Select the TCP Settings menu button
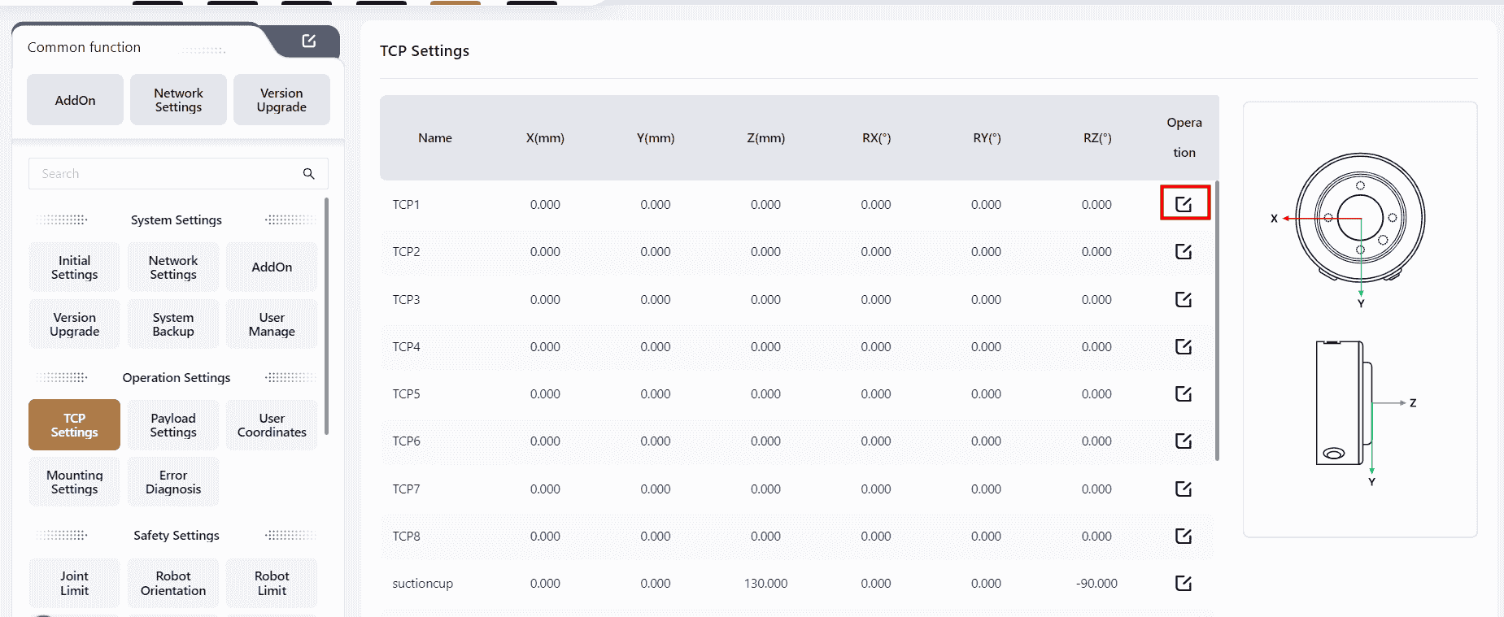The height and width of the screenshot is (617, 1504). 74,425
